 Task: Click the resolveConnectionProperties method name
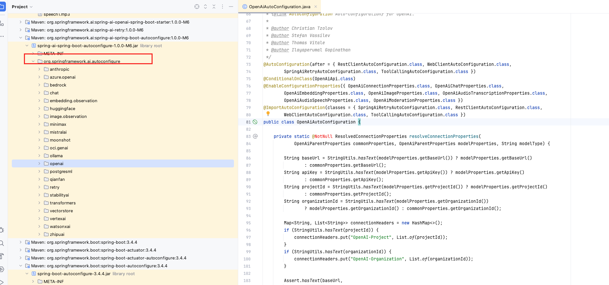(444, 137)
